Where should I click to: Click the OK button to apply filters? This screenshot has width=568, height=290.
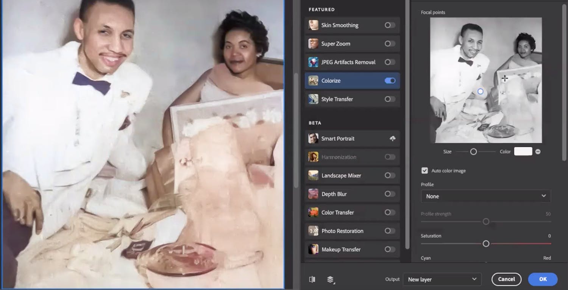(543, 279)
